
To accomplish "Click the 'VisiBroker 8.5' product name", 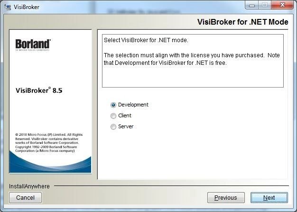I will (x=39, y=90).
